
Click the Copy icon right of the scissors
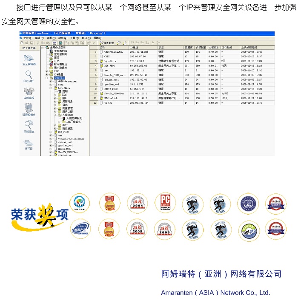pos(43,43)
